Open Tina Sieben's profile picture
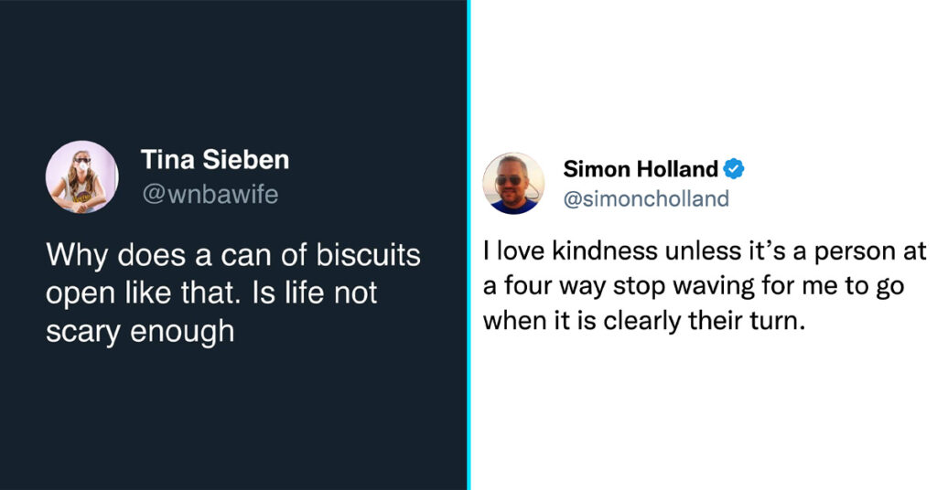 (x=81, y=176)
